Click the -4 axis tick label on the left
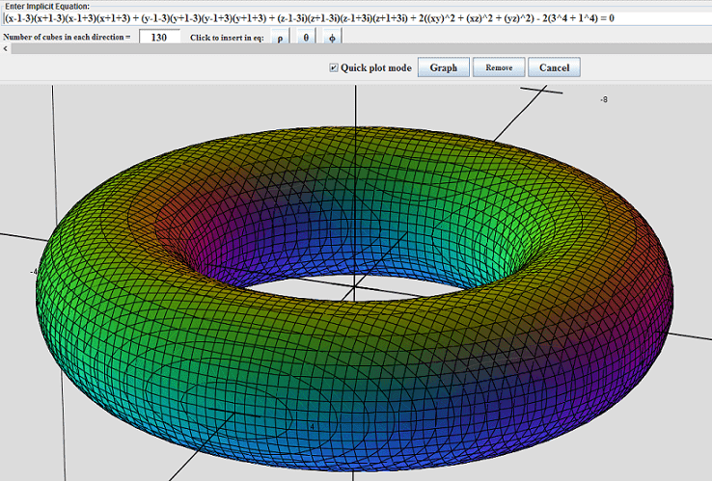 (35, 272)
